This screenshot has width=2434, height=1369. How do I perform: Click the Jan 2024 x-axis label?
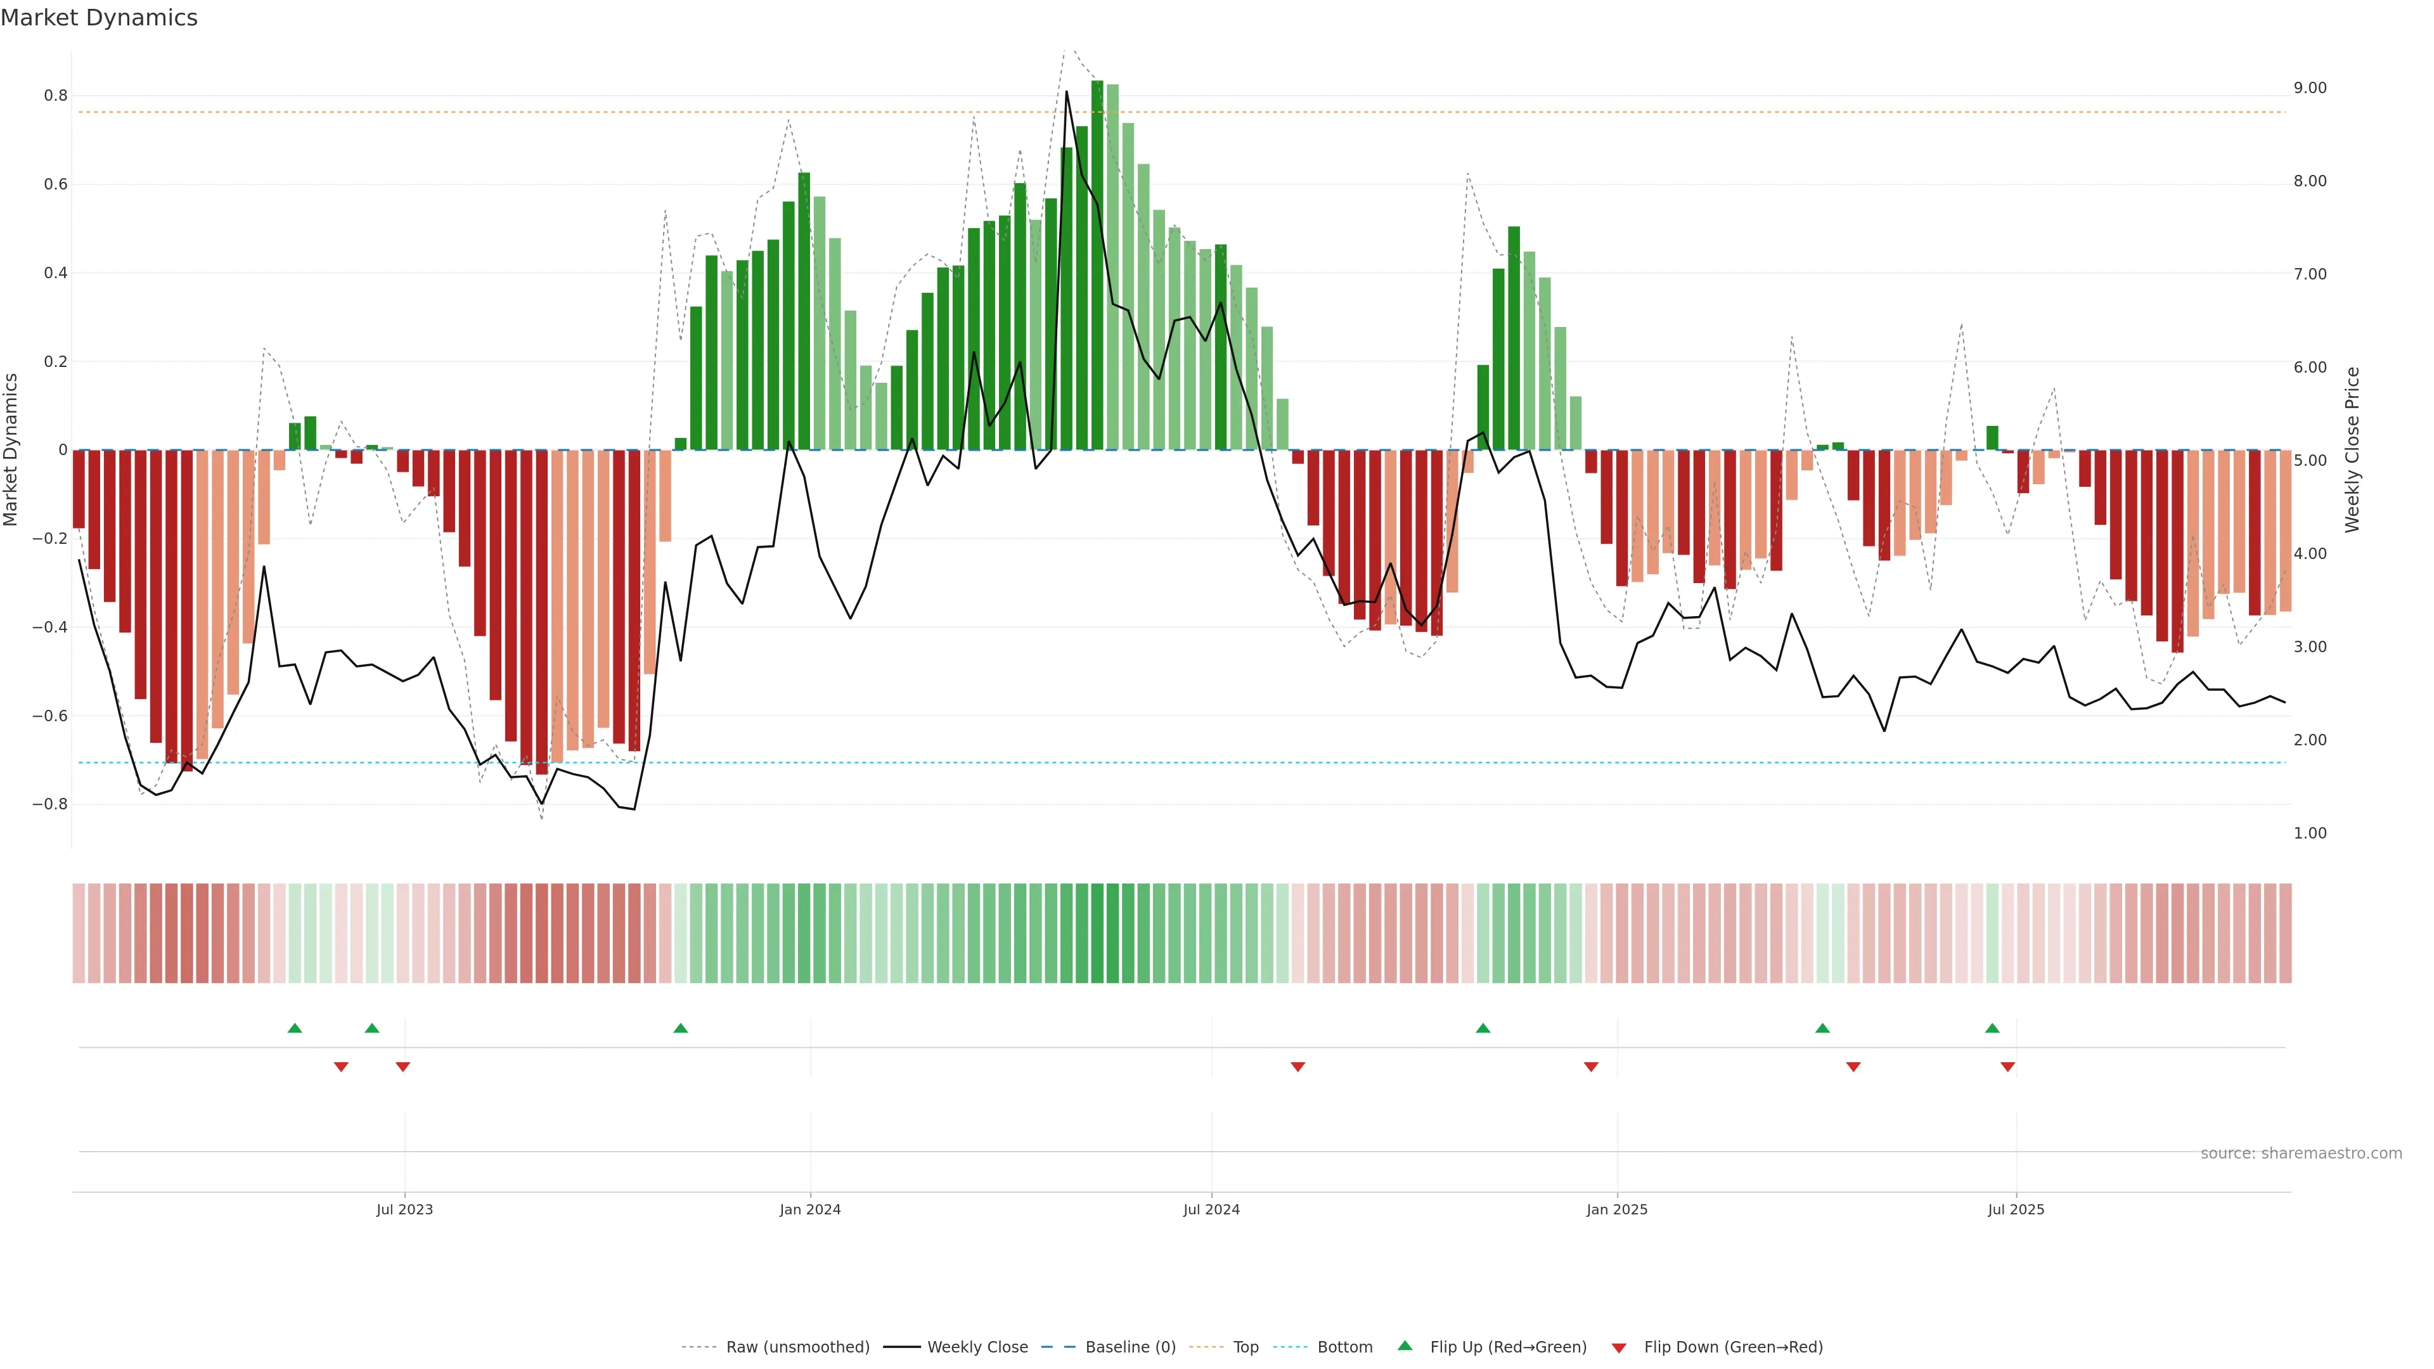pos(810,1209)
